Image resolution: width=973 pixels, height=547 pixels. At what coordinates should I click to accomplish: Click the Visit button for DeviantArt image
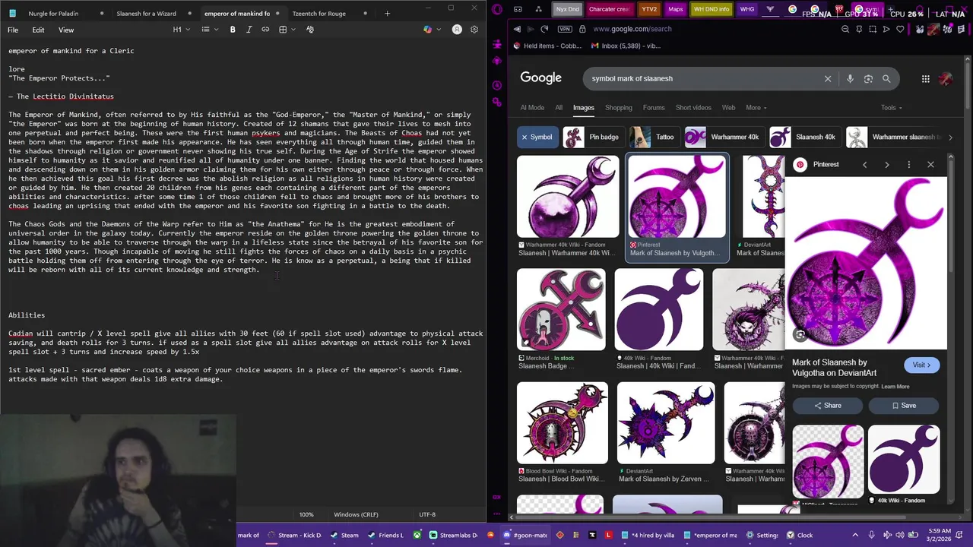click(921, 365)
